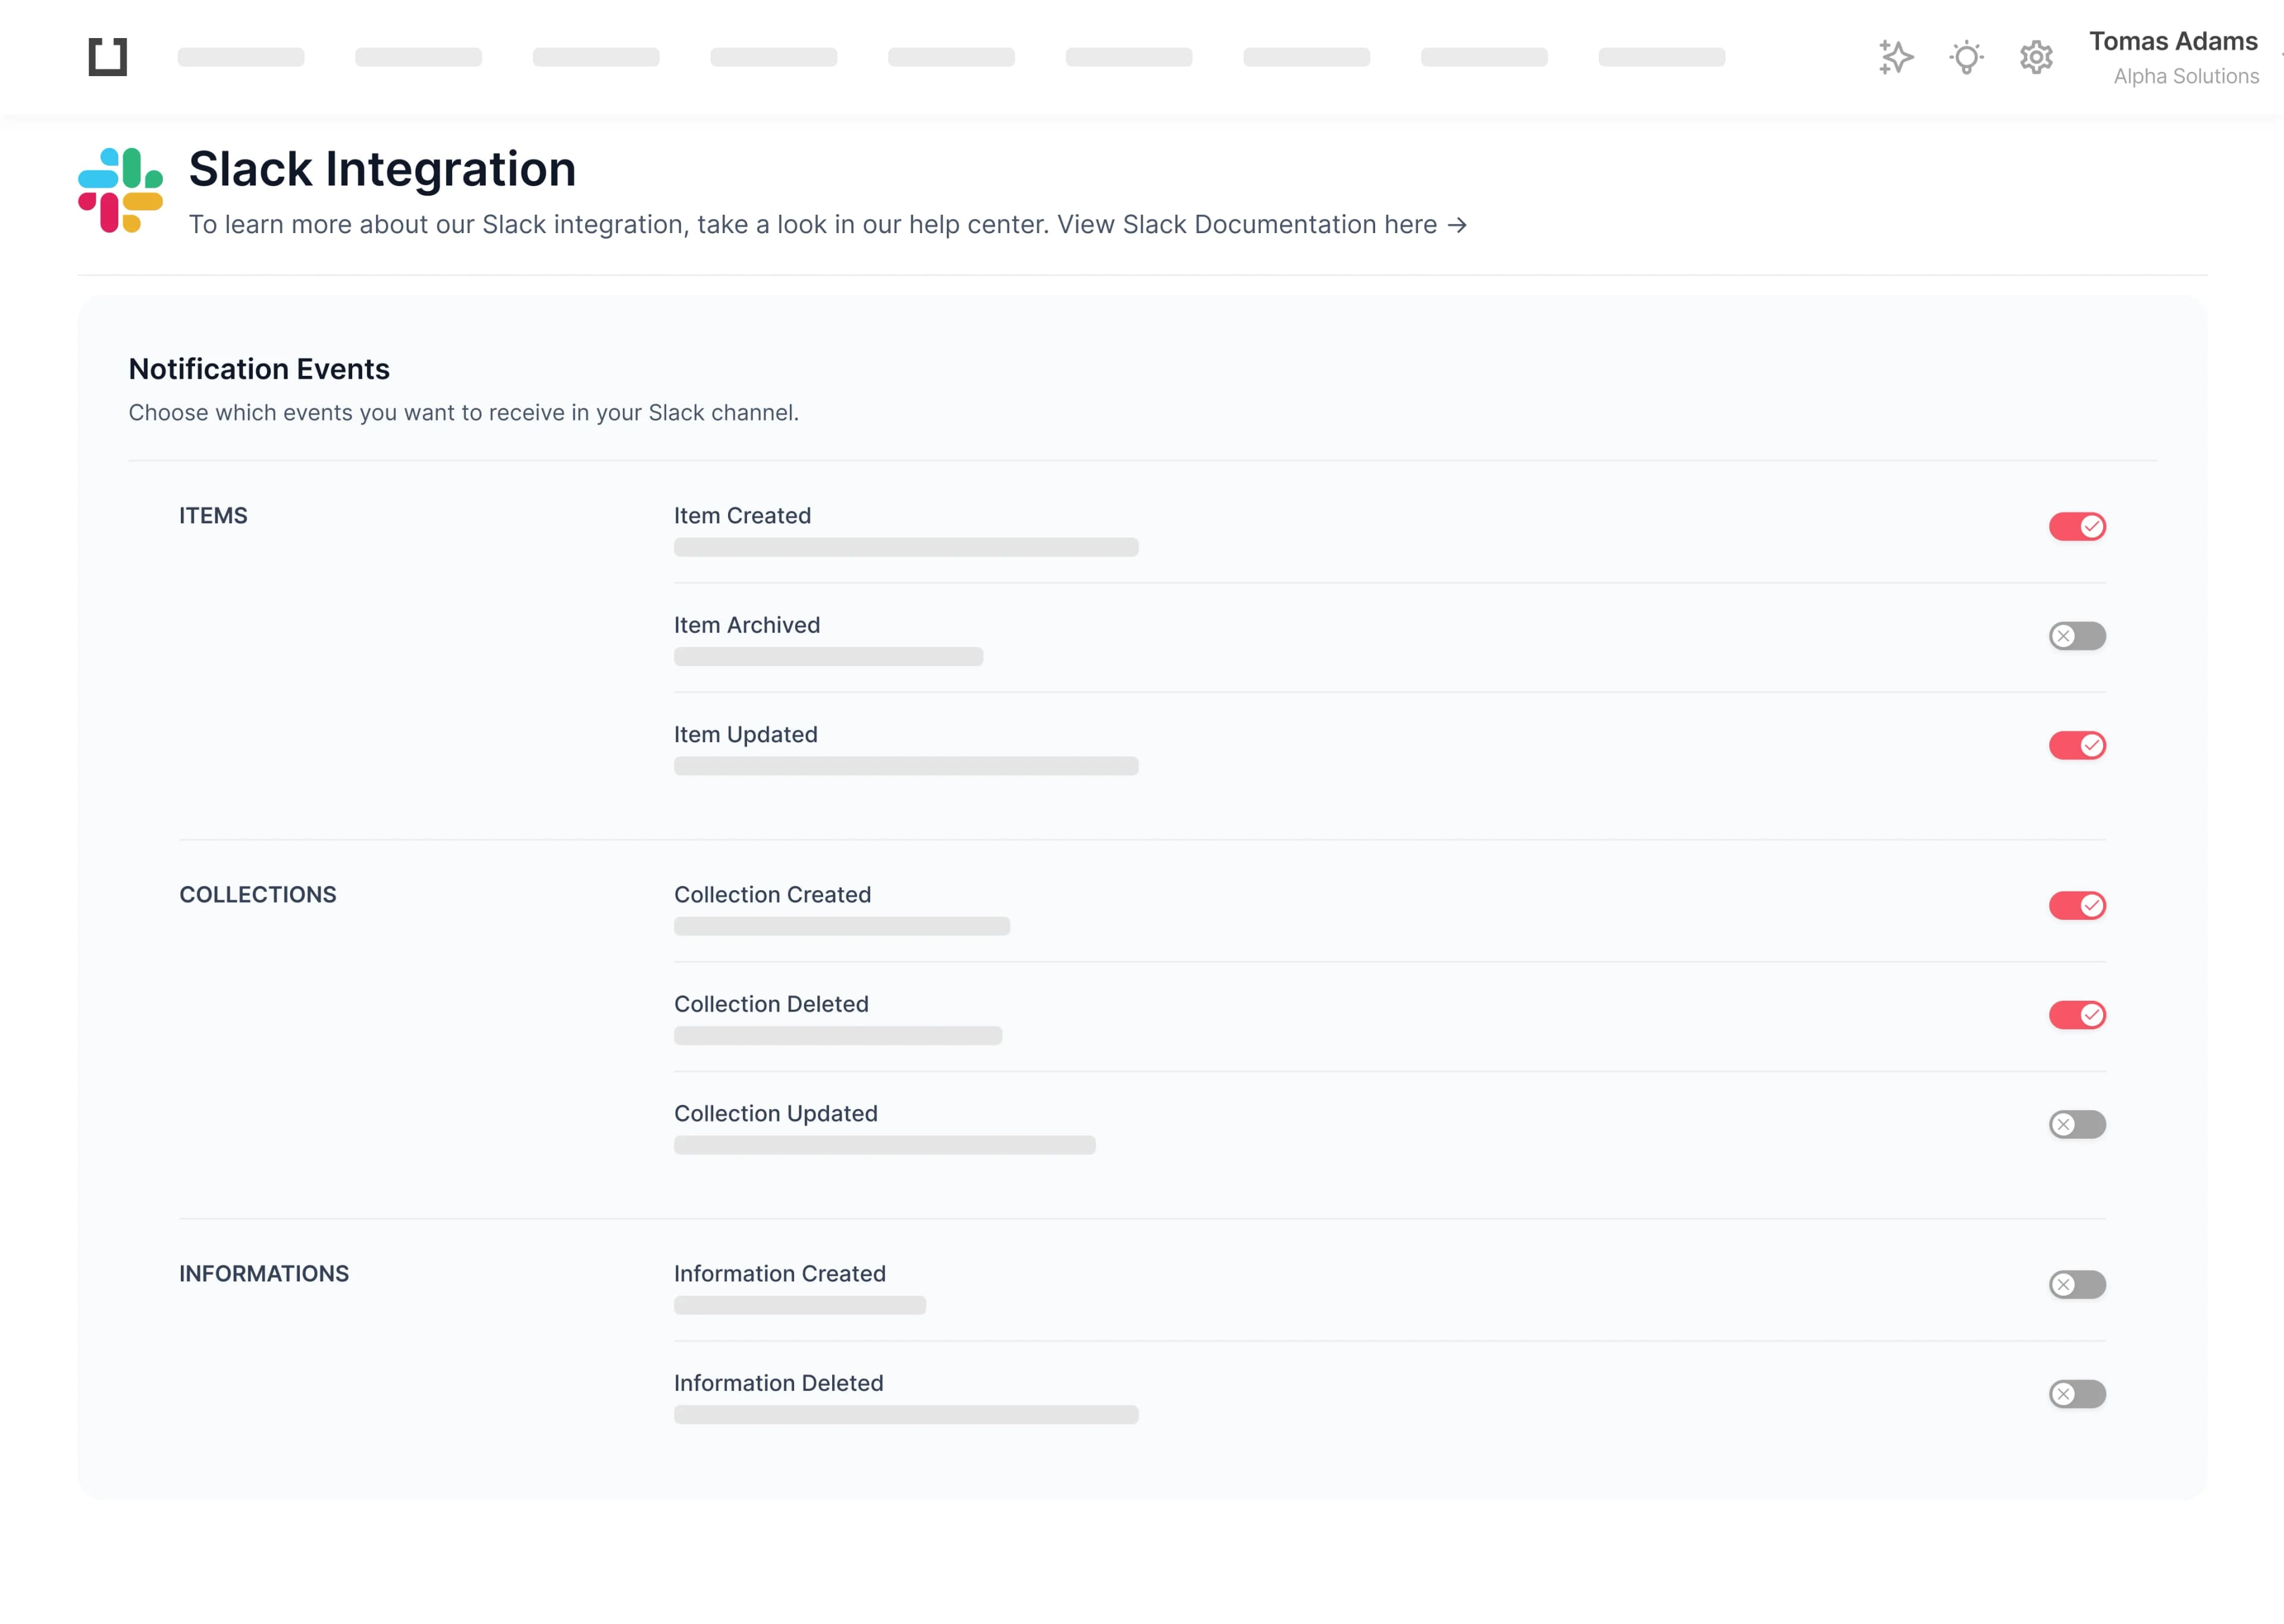
Task: Click the Information Created label
Action: [780, 1274]
